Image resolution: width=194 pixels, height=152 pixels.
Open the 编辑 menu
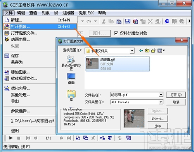click(x=21, y=13)
